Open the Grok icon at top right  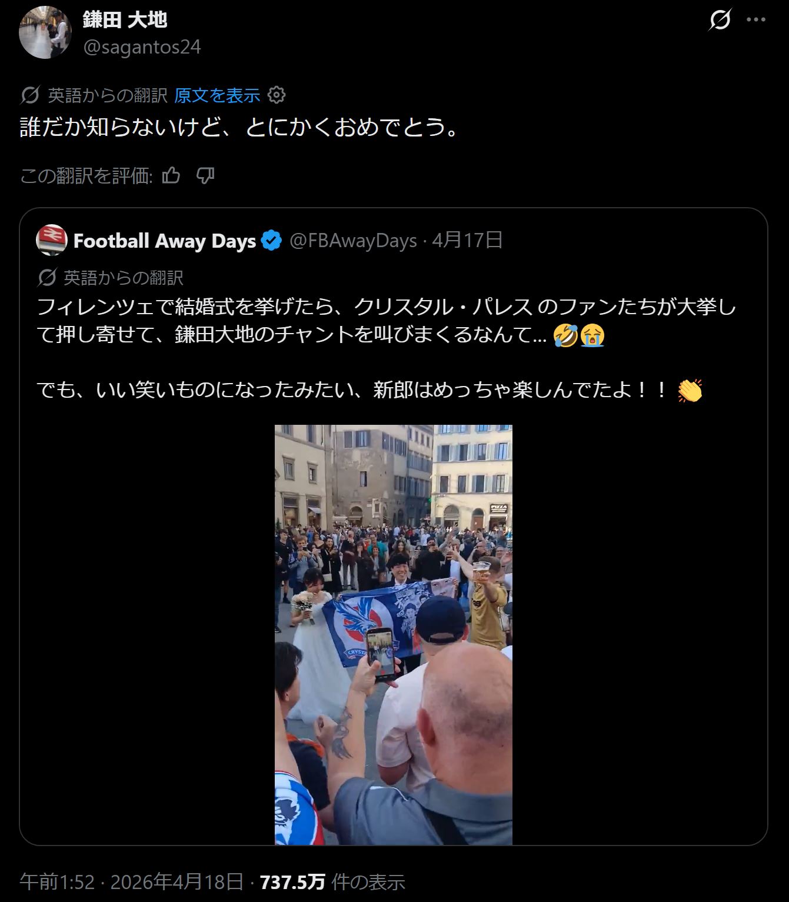(x=720, y=20)
